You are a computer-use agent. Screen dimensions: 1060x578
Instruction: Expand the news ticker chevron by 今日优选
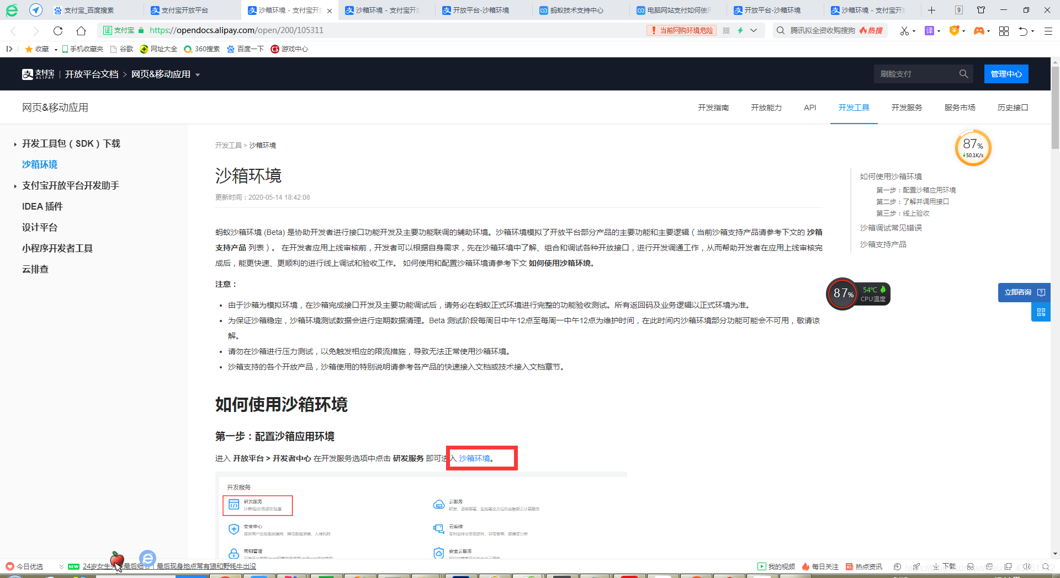click(61, 566)
